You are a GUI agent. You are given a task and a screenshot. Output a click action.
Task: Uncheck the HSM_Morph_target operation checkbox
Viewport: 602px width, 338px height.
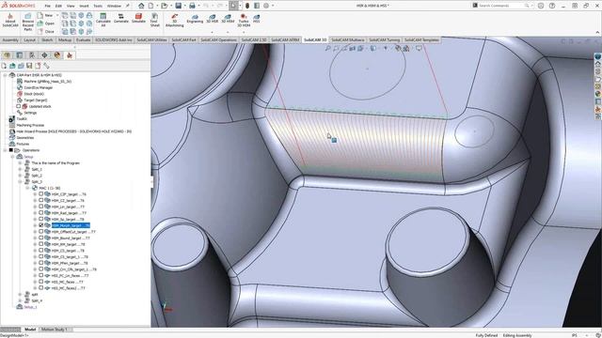[41, 225]
